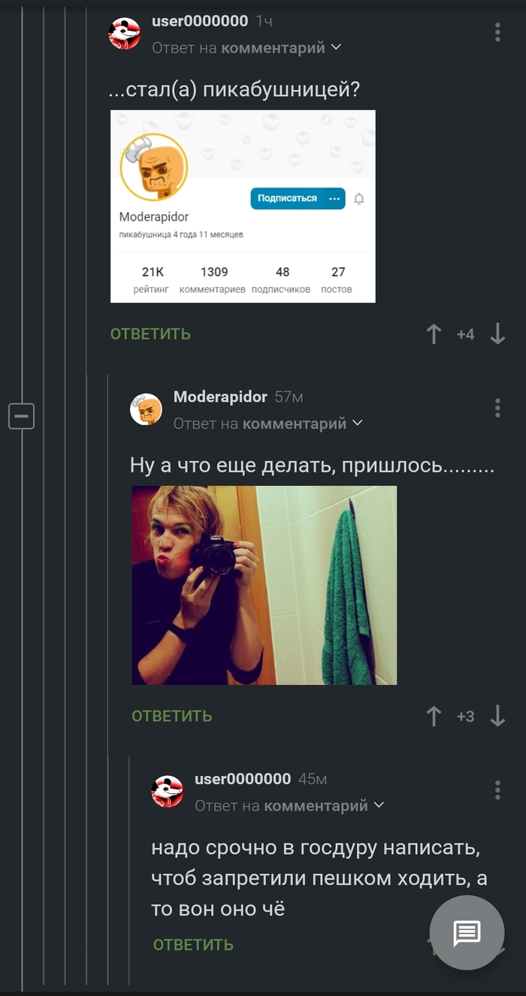
Task: Downvote the first user0000000 comment
Action: (x=497, y=334)
